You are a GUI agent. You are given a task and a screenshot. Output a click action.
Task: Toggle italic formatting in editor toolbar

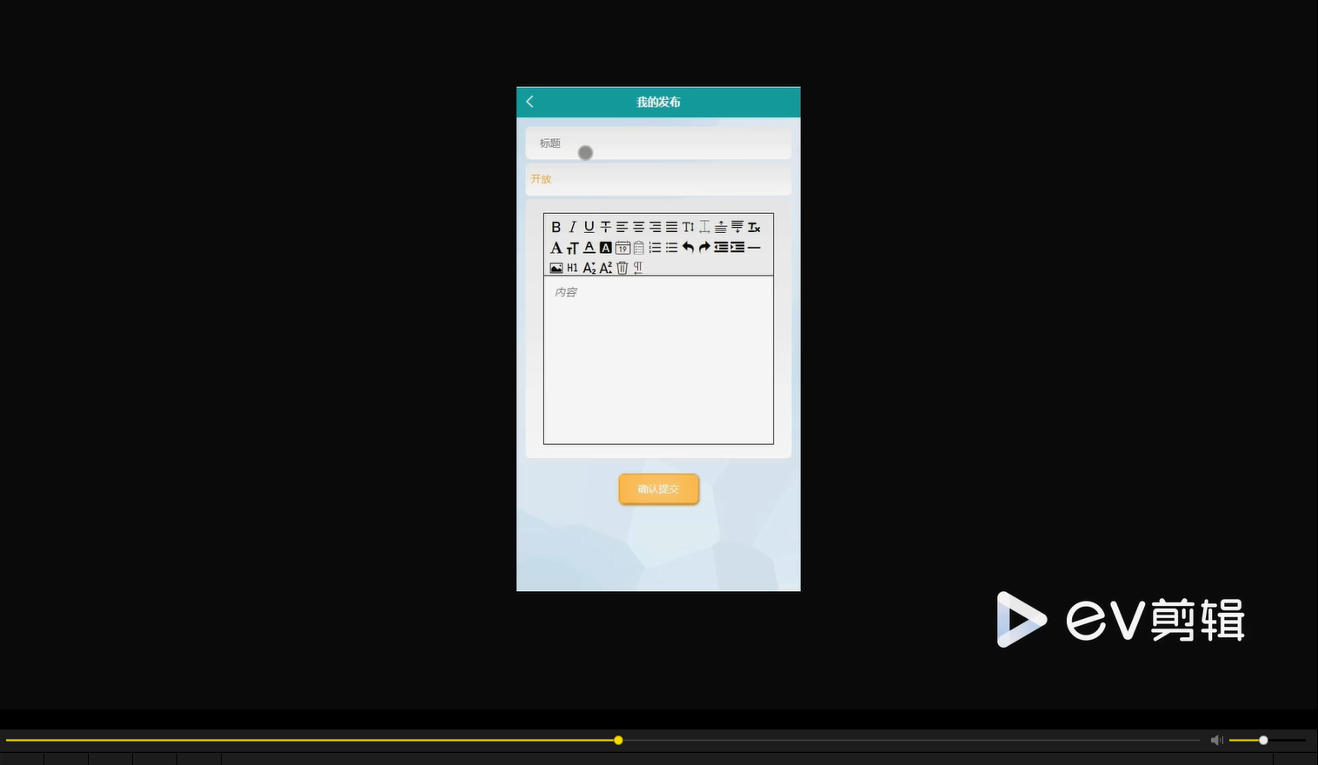pos(573,227)
